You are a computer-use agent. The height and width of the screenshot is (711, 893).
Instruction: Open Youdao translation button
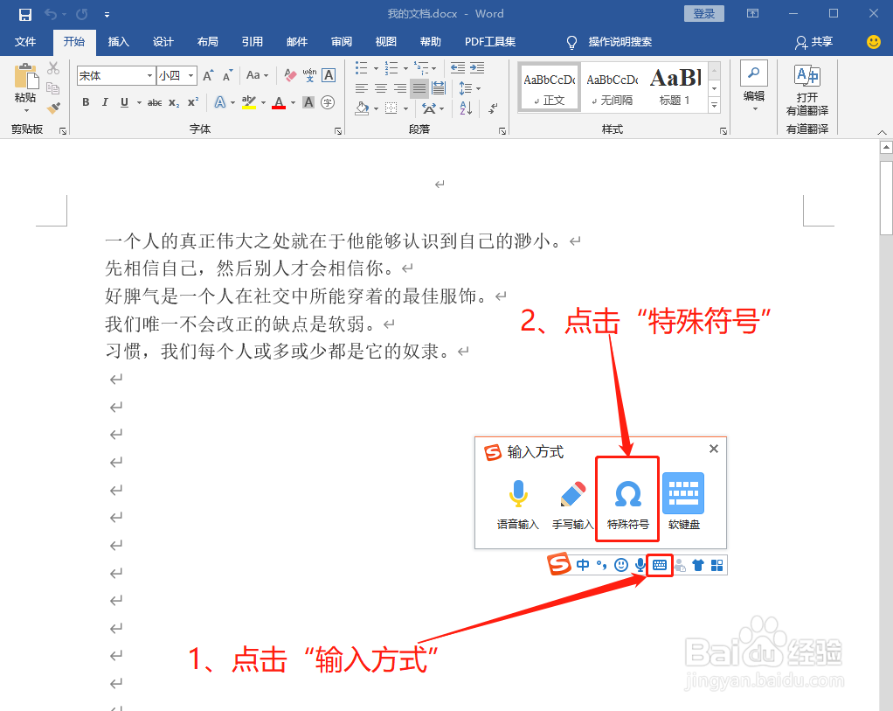(807, 89)
